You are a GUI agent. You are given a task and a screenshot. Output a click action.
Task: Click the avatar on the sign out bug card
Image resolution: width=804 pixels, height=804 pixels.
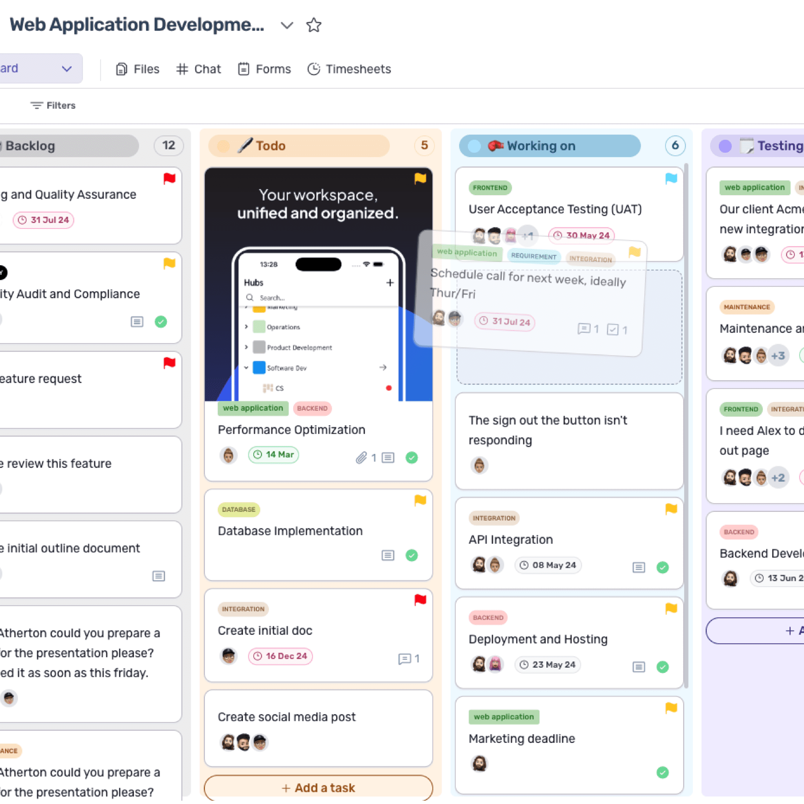tap(479, 466)
